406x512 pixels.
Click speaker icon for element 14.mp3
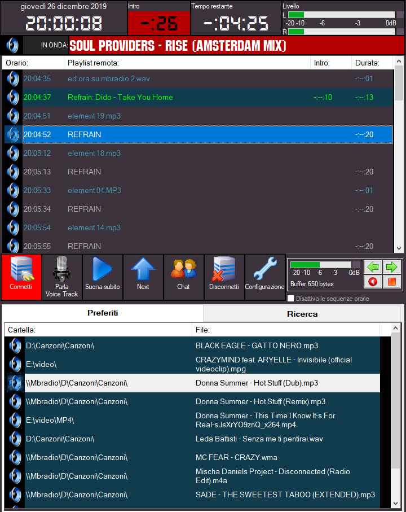coord(13,227)
